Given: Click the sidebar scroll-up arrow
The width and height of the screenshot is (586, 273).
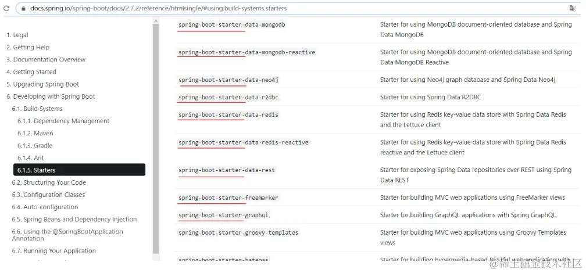Looking at the screenshot, I should coord(156,21).
